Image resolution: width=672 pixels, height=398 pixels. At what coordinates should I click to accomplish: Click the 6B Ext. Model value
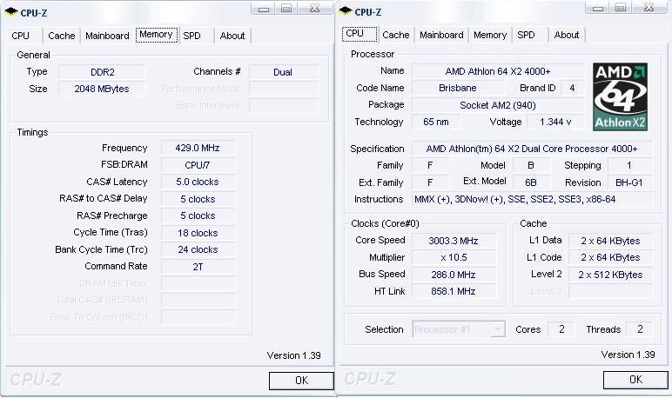point(531,182)
